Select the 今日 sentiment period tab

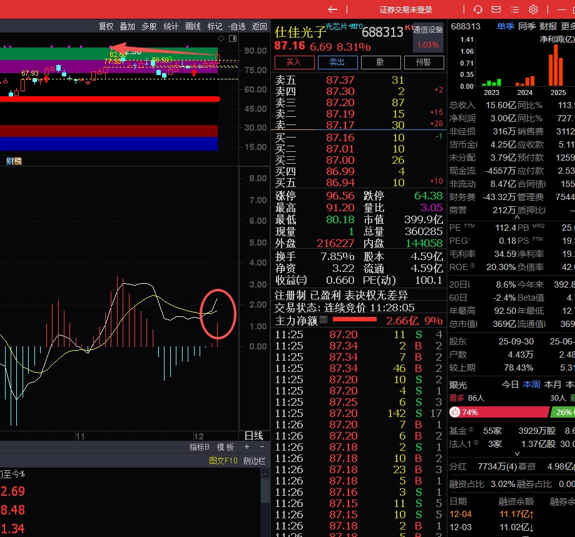pyautogui.click(x=510, y=384)
